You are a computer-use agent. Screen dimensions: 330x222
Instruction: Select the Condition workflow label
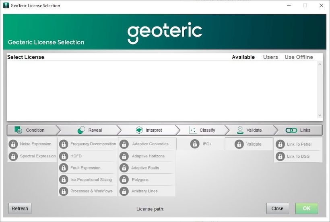click(x=35, y=130)
